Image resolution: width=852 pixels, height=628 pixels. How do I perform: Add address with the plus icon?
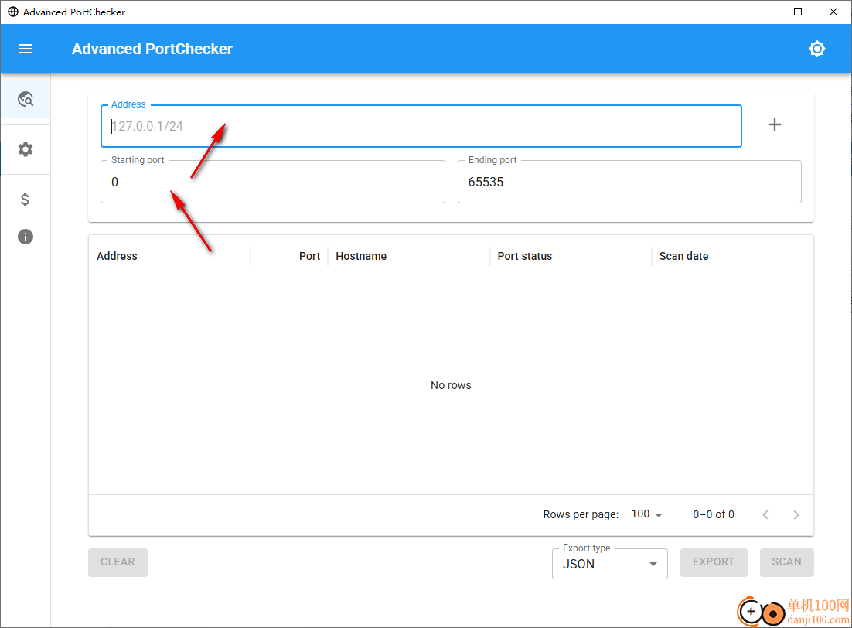(774, 125)
